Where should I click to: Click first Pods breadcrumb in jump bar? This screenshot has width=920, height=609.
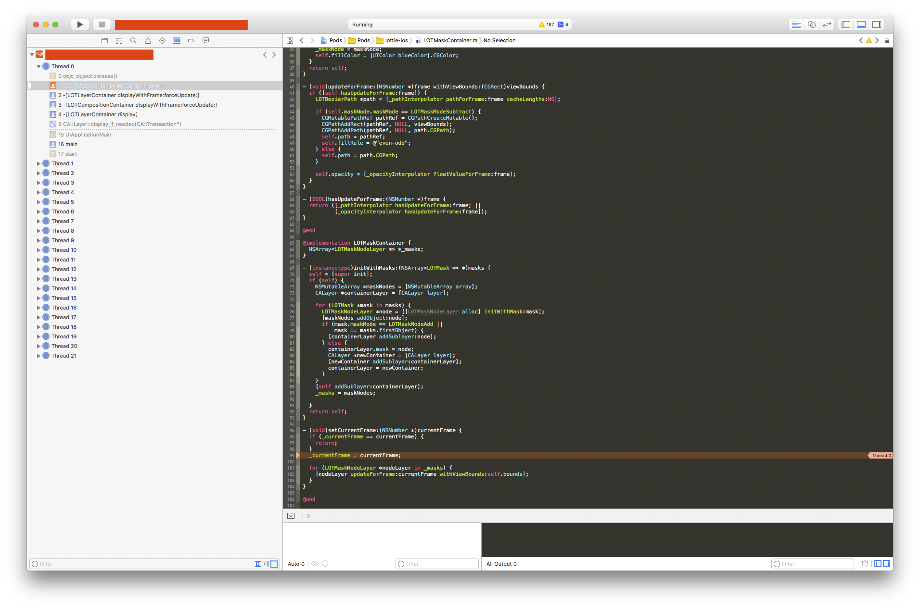point(331,41)
